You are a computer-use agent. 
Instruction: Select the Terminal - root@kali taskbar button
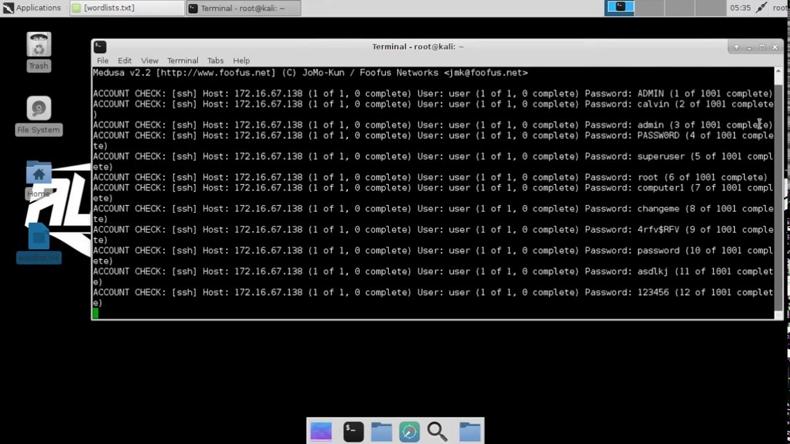coord(243,8)
